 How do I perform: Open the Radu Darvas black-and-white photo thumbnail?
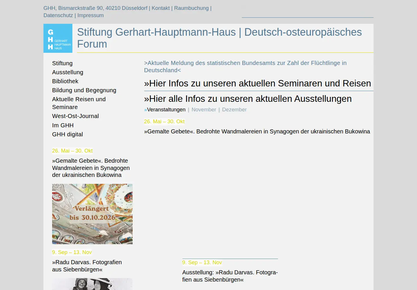tap(92, 284)
